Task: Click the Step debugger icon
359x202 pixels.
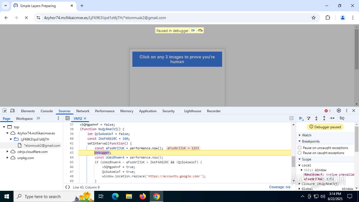Action: tap(332, 118)
